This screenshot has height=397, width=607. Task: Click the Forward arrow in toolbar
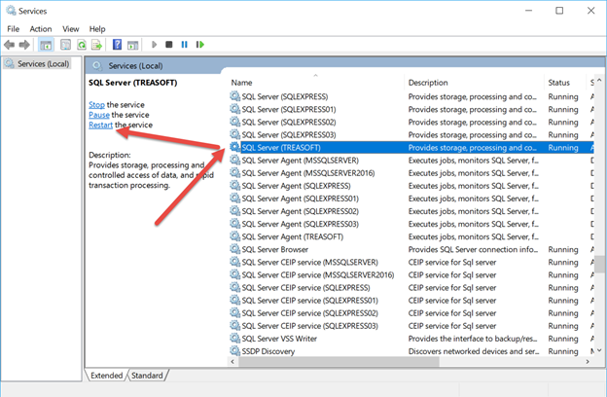coord(25,45)
